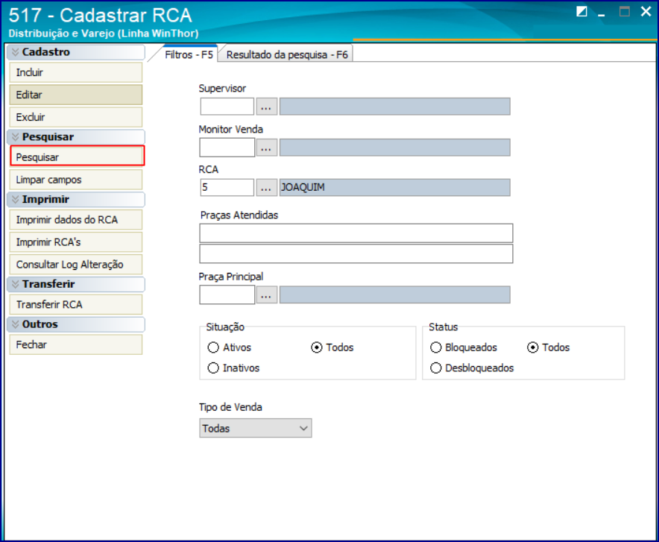This screenshot has height=542, width=659.
Task: Click Imprimir dados do RCA
Action: pos(76,220)
